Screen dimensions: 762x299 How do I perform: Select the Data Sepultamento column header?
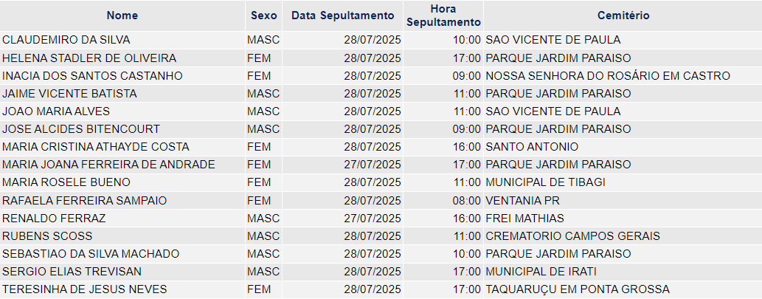tap(342, 16)
